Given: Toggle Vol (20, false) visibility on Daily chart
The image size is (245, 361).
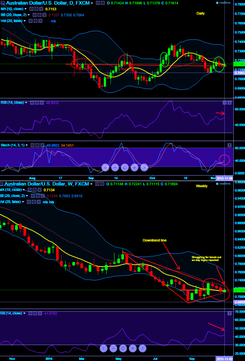Looking at the screenshot, I should pos(30,21).
